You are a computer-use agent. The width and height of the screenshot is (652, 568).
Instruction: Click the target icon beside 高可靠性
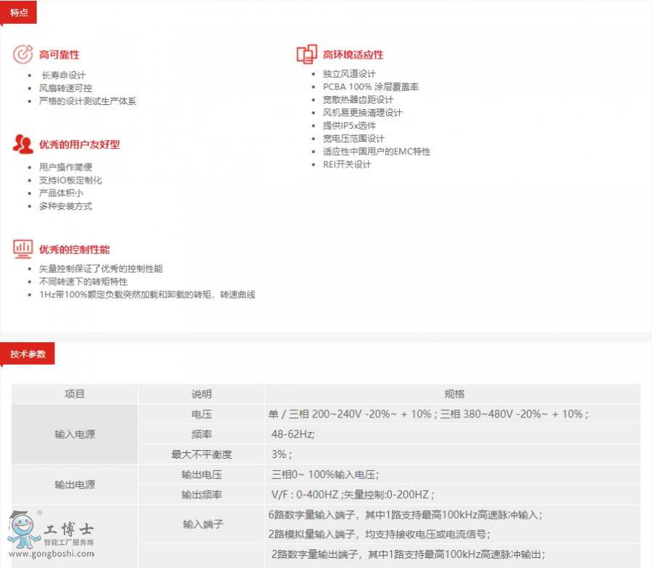(x=23, y=54)
